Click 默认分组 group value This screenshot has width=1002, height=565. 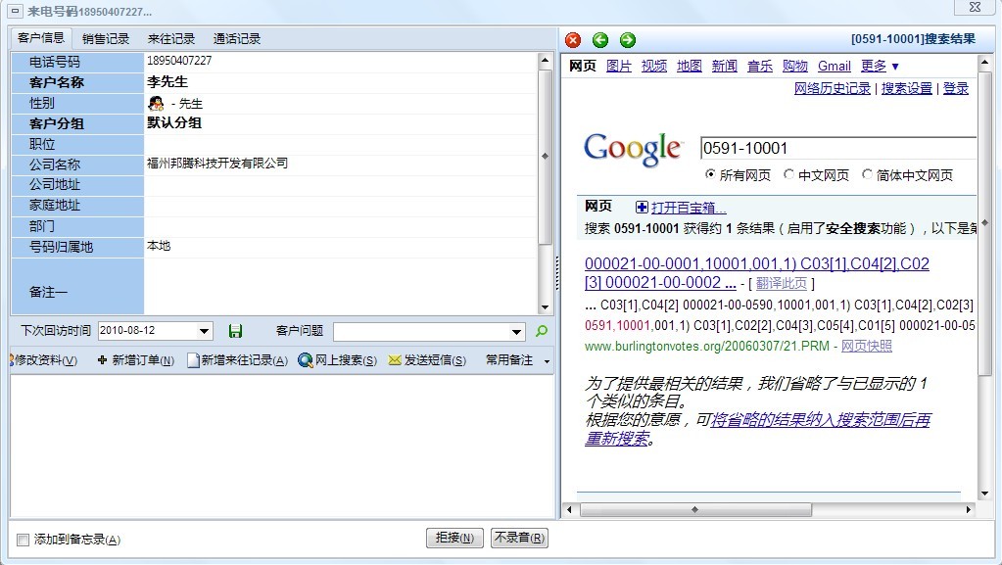click(174, 122)
